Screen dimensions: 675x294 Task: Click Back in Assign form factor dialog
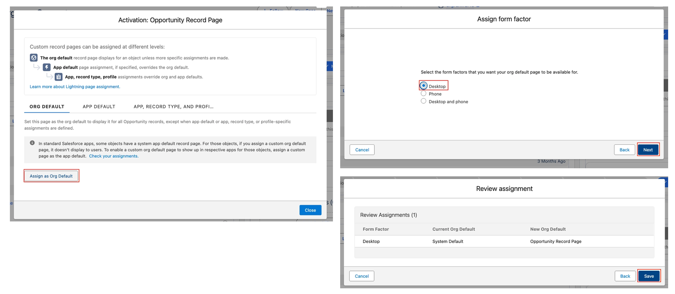(x=624, y=150)
